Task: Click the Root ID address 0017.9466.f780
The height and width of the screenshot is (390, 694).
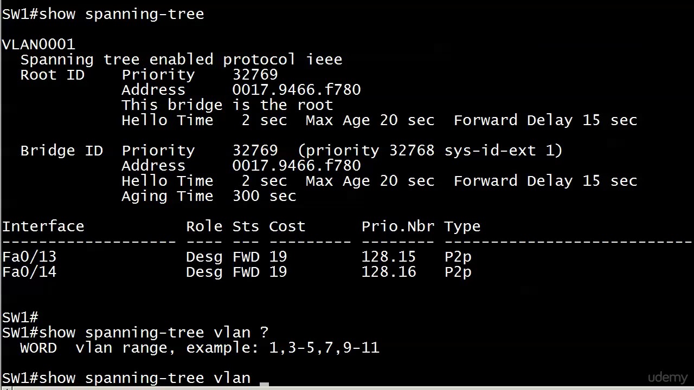Action: pyautogui.click(x=296, y=90)
